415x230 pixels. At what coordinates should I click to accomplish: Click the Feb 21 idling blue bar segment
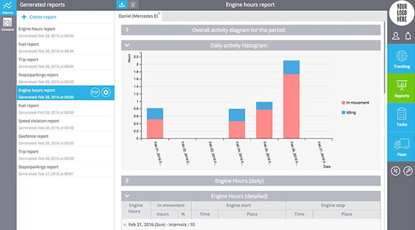tap(155, 113)
